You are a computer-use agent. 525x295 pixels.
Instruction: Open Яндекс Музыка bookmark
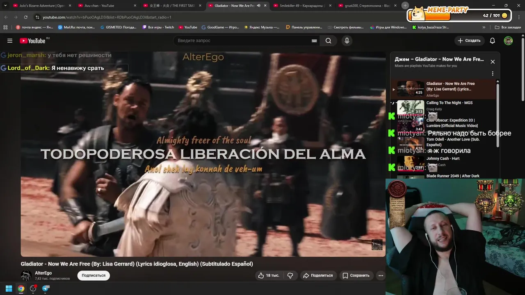click(x=262, y=27)
